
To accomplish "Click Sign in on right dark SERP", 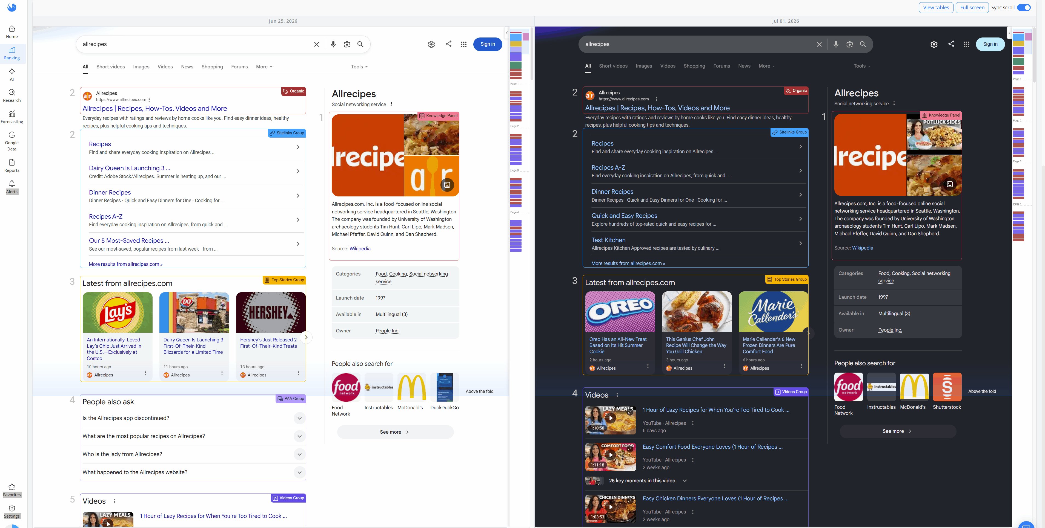I will coord(990,44).
